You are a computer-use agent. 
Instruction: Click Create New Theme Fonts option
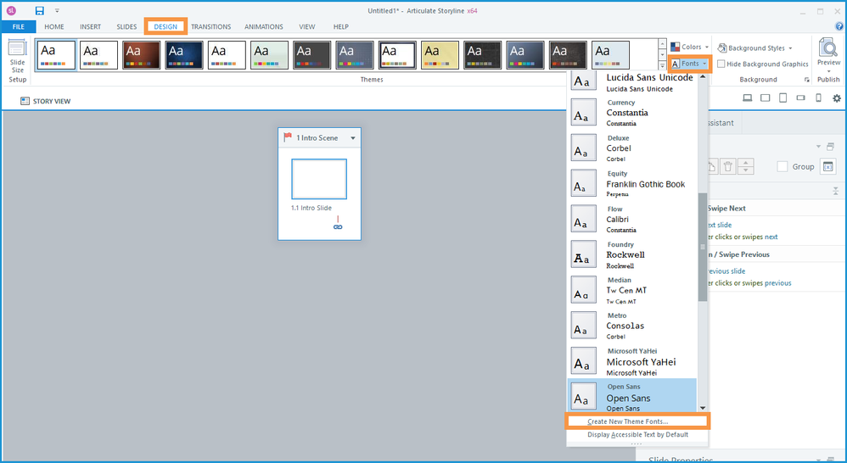click(x=637, y=421)
